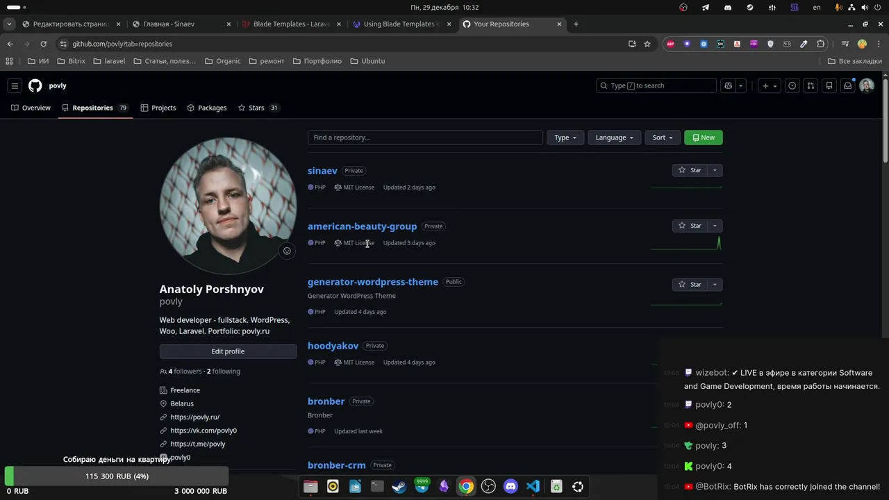Image resolution: width=889 pixels, height=500 pixels.
Task: Open the Create new plus menu
Action: click(x=770, y=85)
